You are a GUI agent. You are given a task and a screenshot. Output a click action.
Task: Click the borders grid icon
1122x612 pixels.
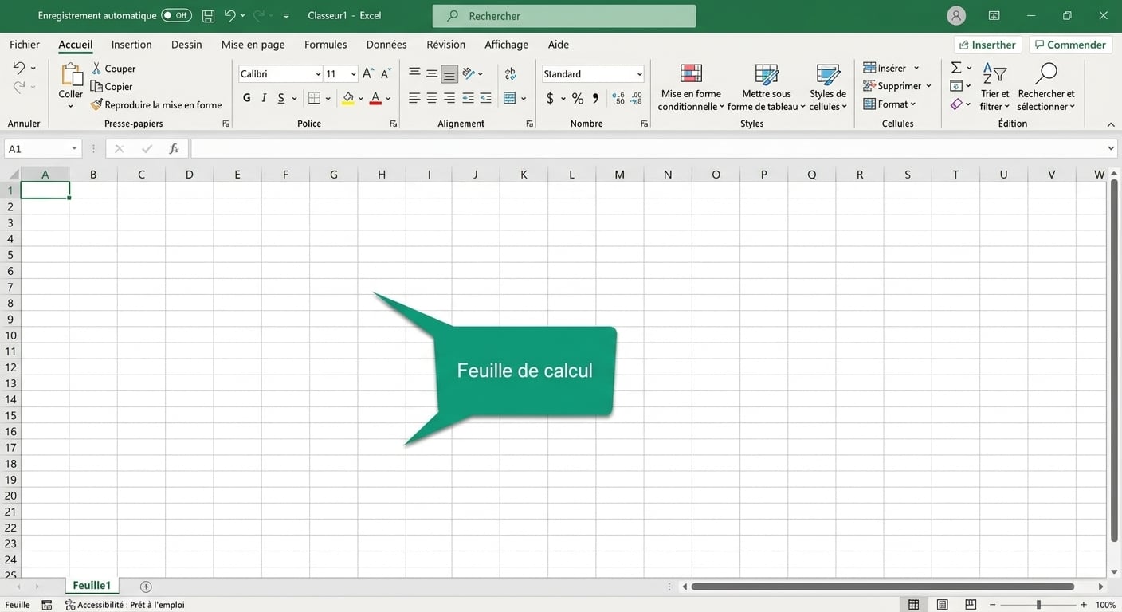pos(314,98)
